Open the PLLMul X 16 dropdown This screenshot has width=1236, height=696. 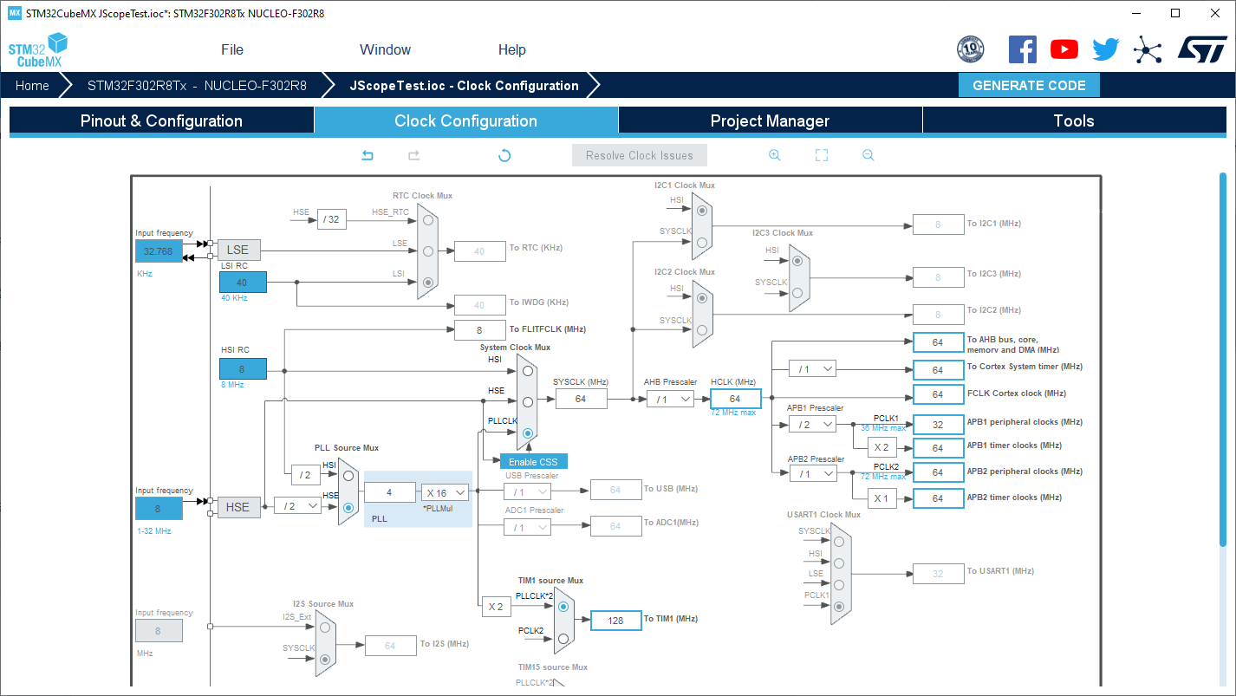pos(445,492)
